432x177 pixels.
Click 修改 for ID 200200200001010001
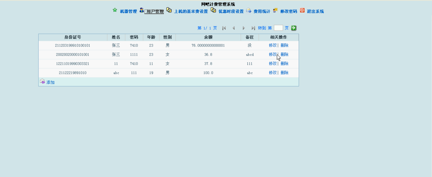pos(273,55)
